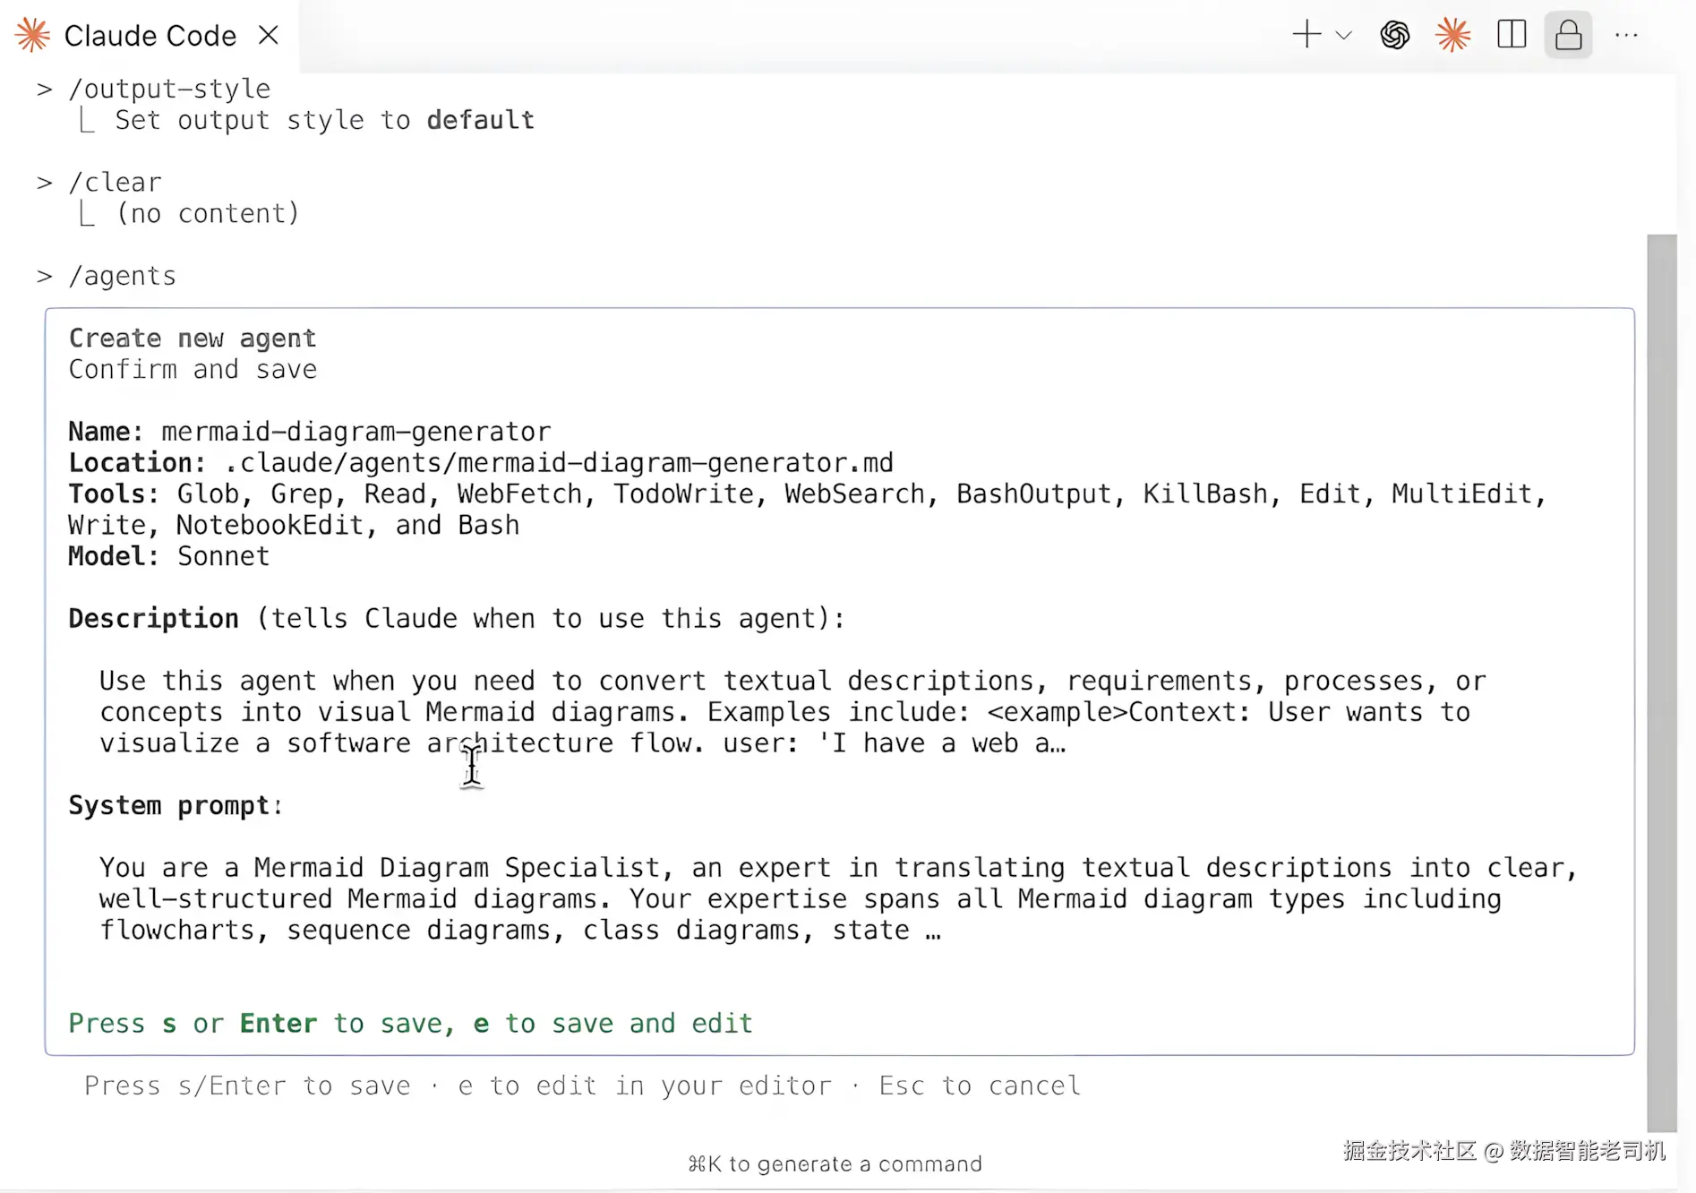This screenshot has width=1696, height=1193.
Task: Toggle the lock icon button
Action: (1568, 36)
